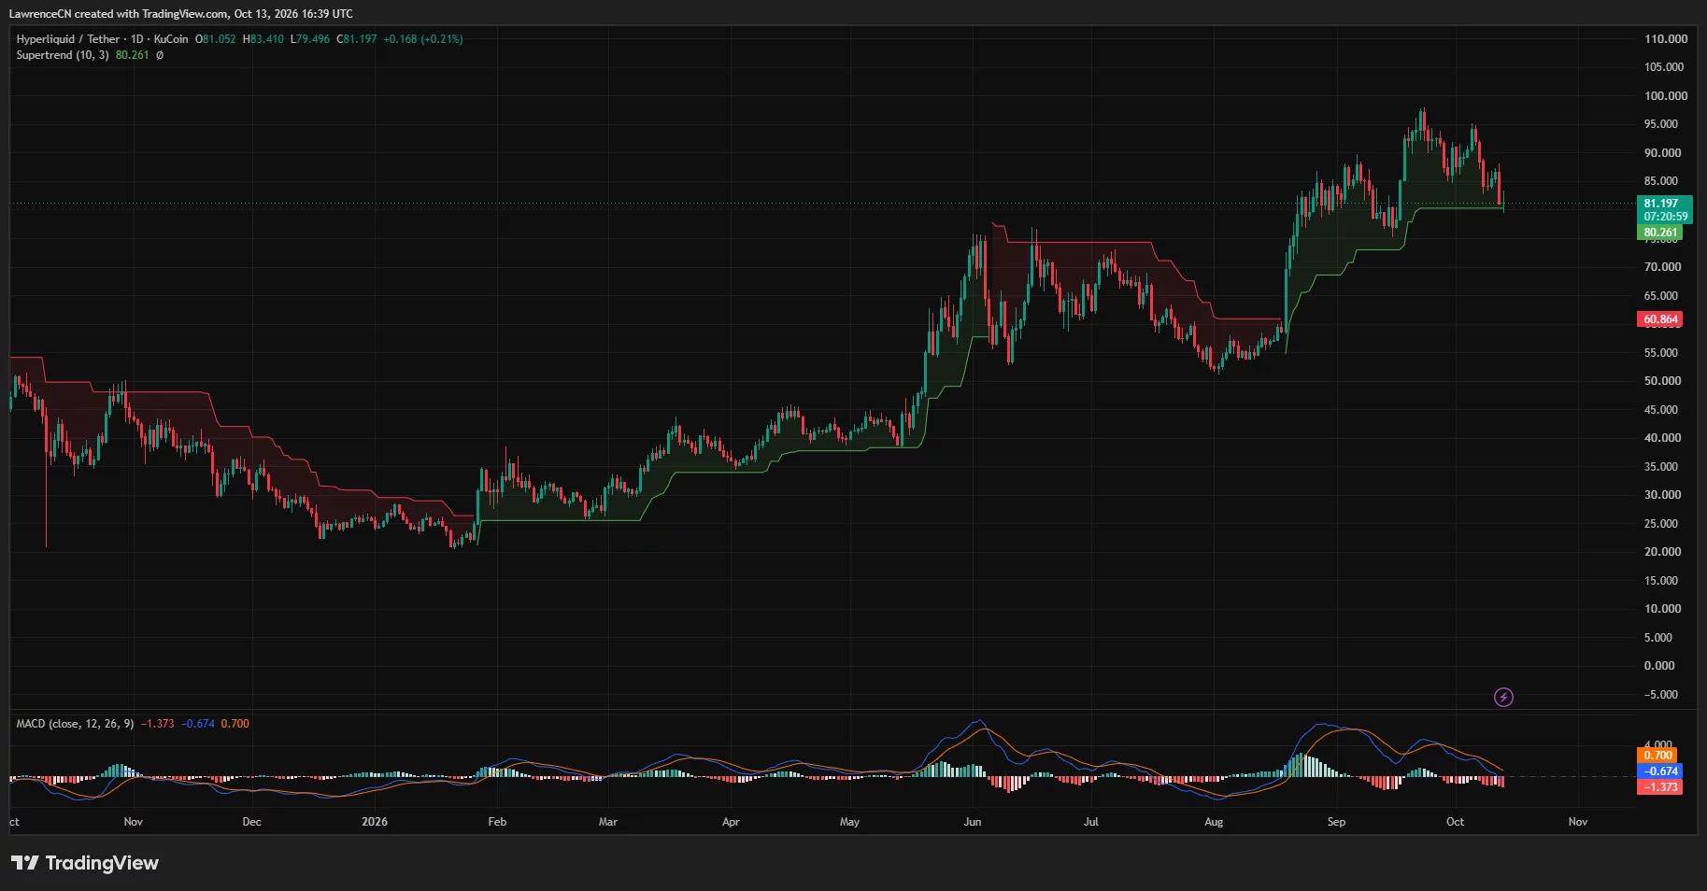Click the -5.000 price axis label

[x=1661, y=695]
